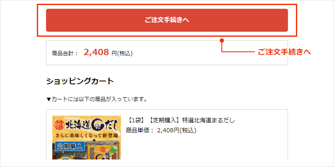Image resolution: width=334 pixels, height=167 pixels.
Task: Click the 北海道 calligraphy in product image
Action: 78,125
